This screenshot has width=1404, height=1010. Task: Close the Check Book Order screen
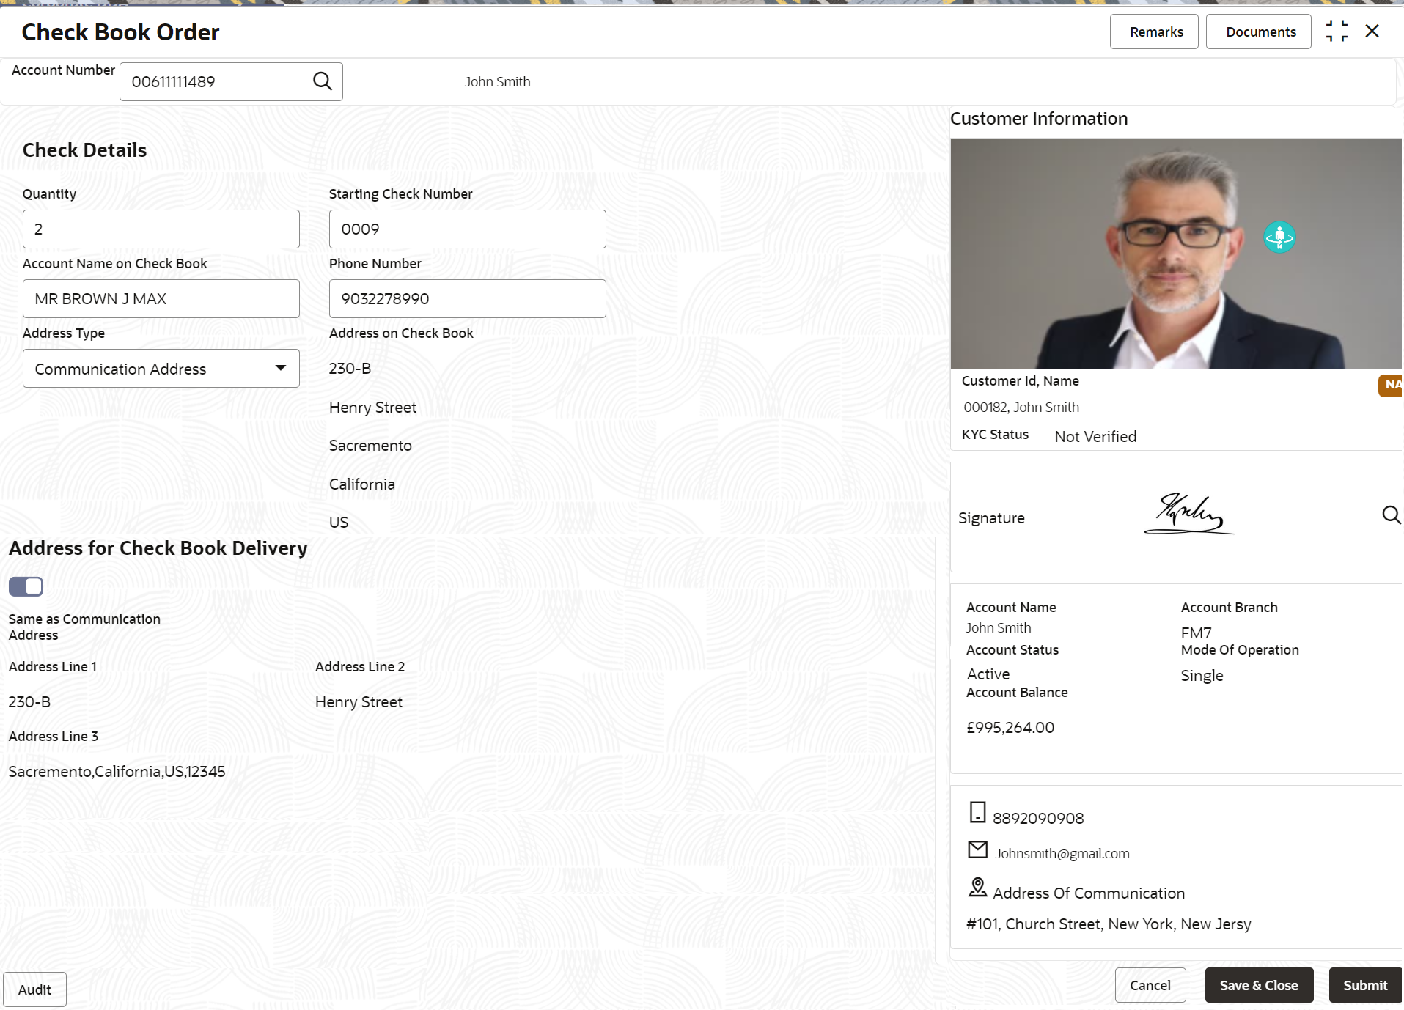click(1372, 31)
